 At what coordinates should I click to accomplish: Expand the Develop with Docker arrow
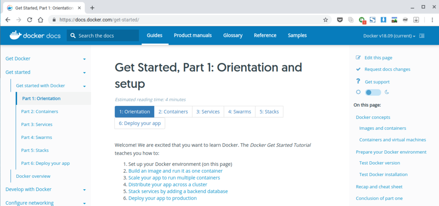tap(84, 190)
